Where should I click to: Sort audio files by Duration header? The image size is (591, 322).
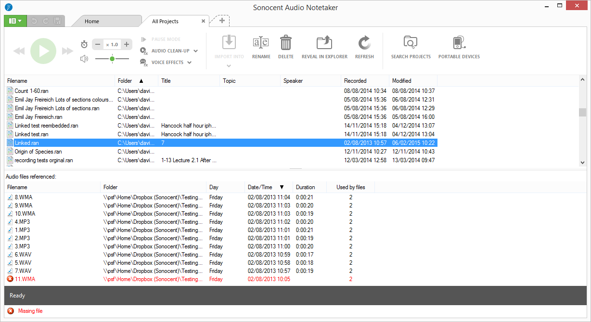point(310,187)
